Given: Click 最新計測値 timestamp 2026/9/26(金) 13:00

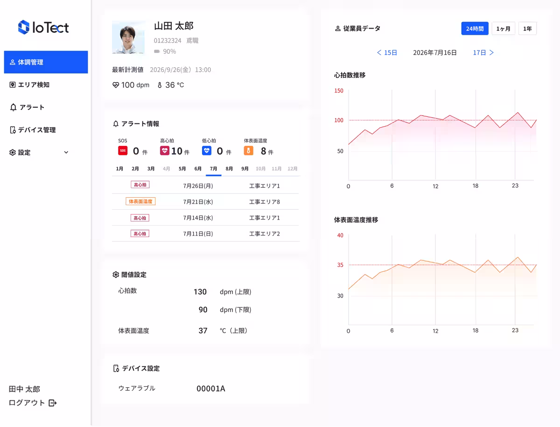Looking at the screenshot, I should 180,70.
